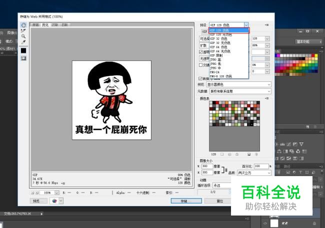
Task: Toggle the transparency checkbox
Action: pyautogui.click(x=200, y=52)
